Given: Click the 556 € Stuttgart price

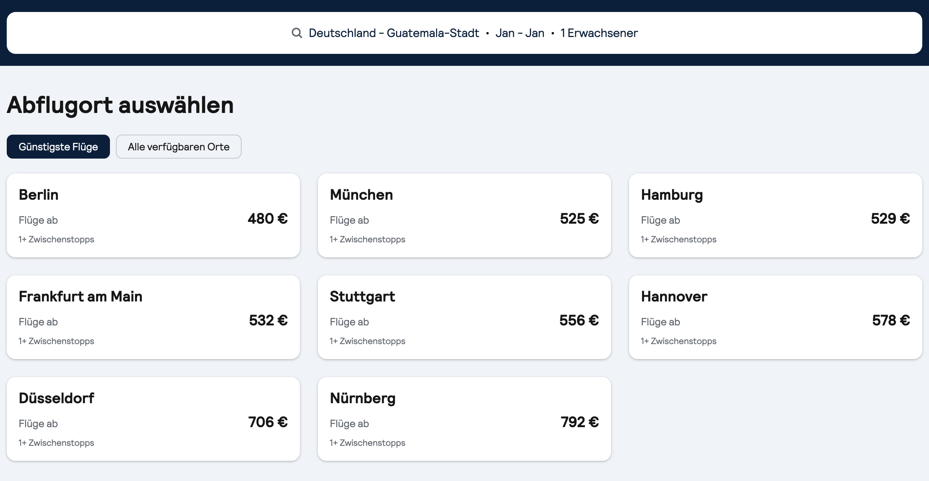Looking at the screenshot, I should pos(579,320).
